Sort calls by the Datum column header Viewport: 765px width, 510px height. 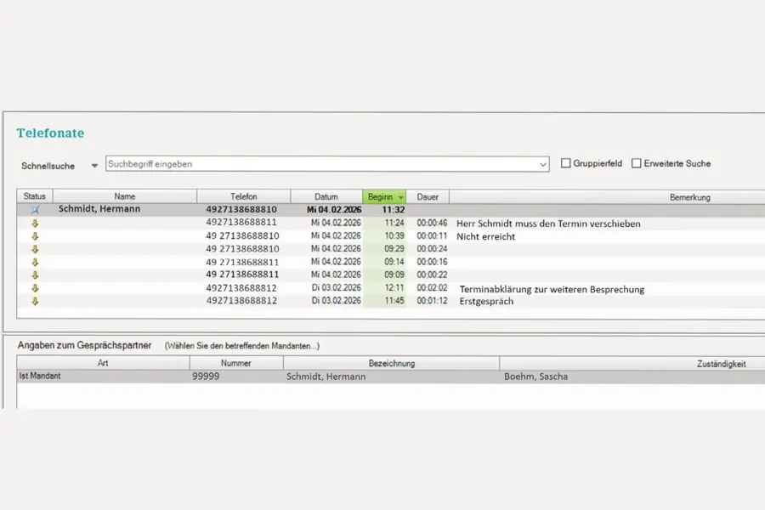pos(326,196)
